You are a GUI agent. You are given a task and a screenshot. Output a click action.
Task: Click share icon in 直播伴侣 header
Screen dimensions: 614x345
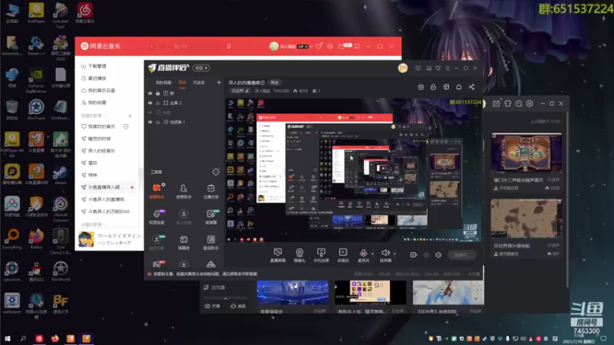click(471, 87)
